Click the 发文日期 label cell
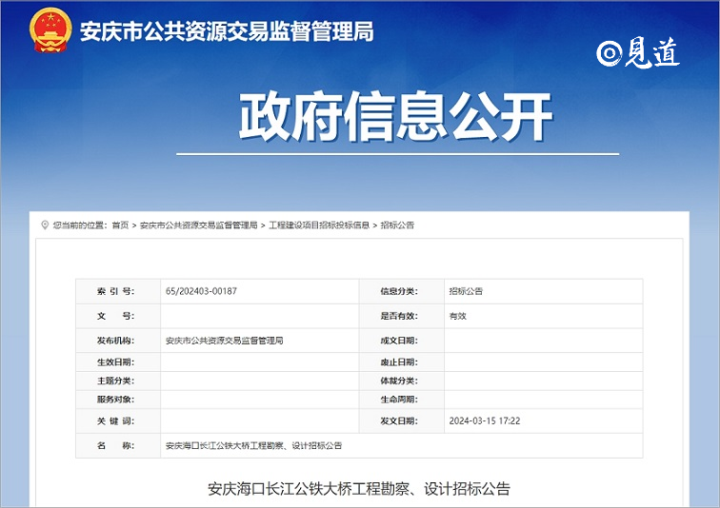The image size is (720, 508). (399, 420)
